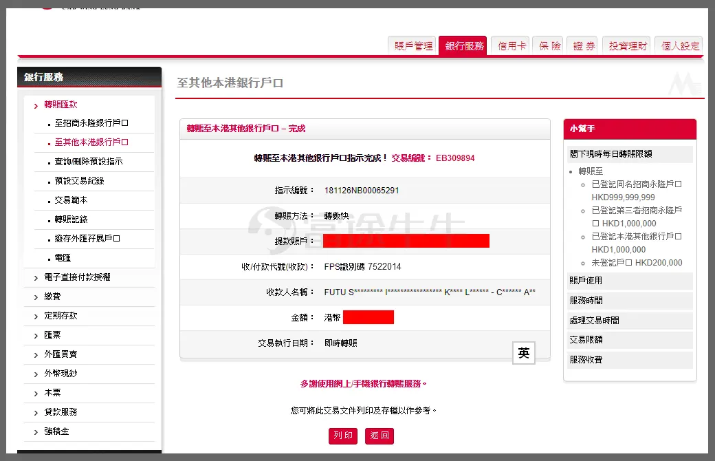Open 轉賬記錄 in the sidebar
Screen dimensions: 715x461
click(x=71, y=219)
